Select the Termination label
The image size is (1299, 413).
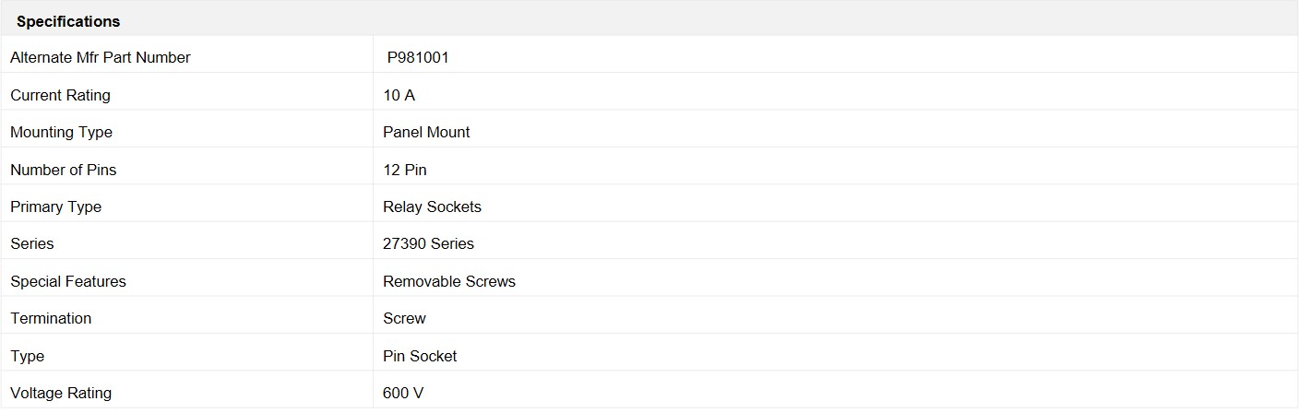tap(51, 318)
